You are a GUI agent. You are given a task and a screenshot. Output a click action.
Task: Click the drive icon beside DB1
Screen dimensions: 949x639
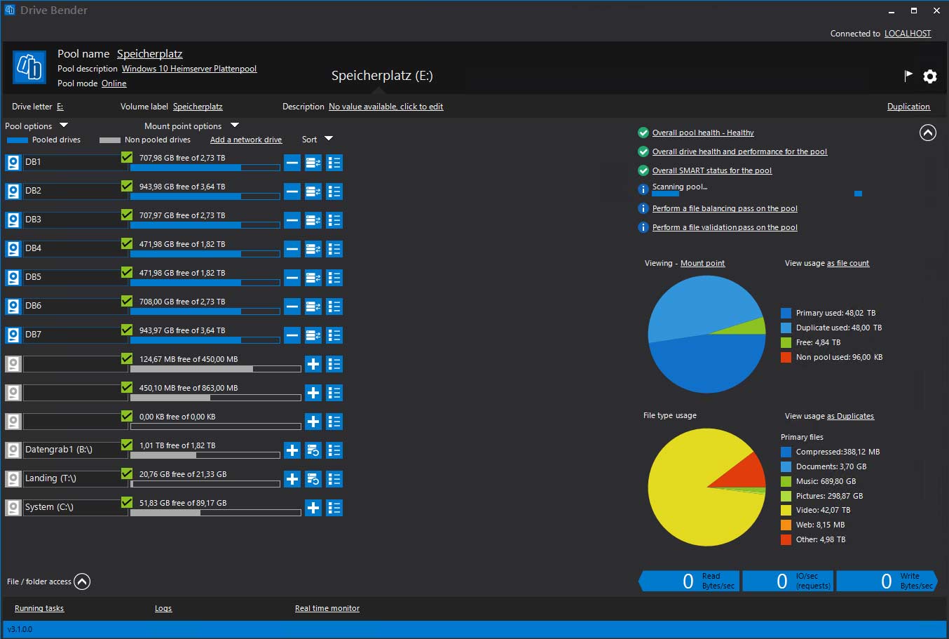point(13,163)
